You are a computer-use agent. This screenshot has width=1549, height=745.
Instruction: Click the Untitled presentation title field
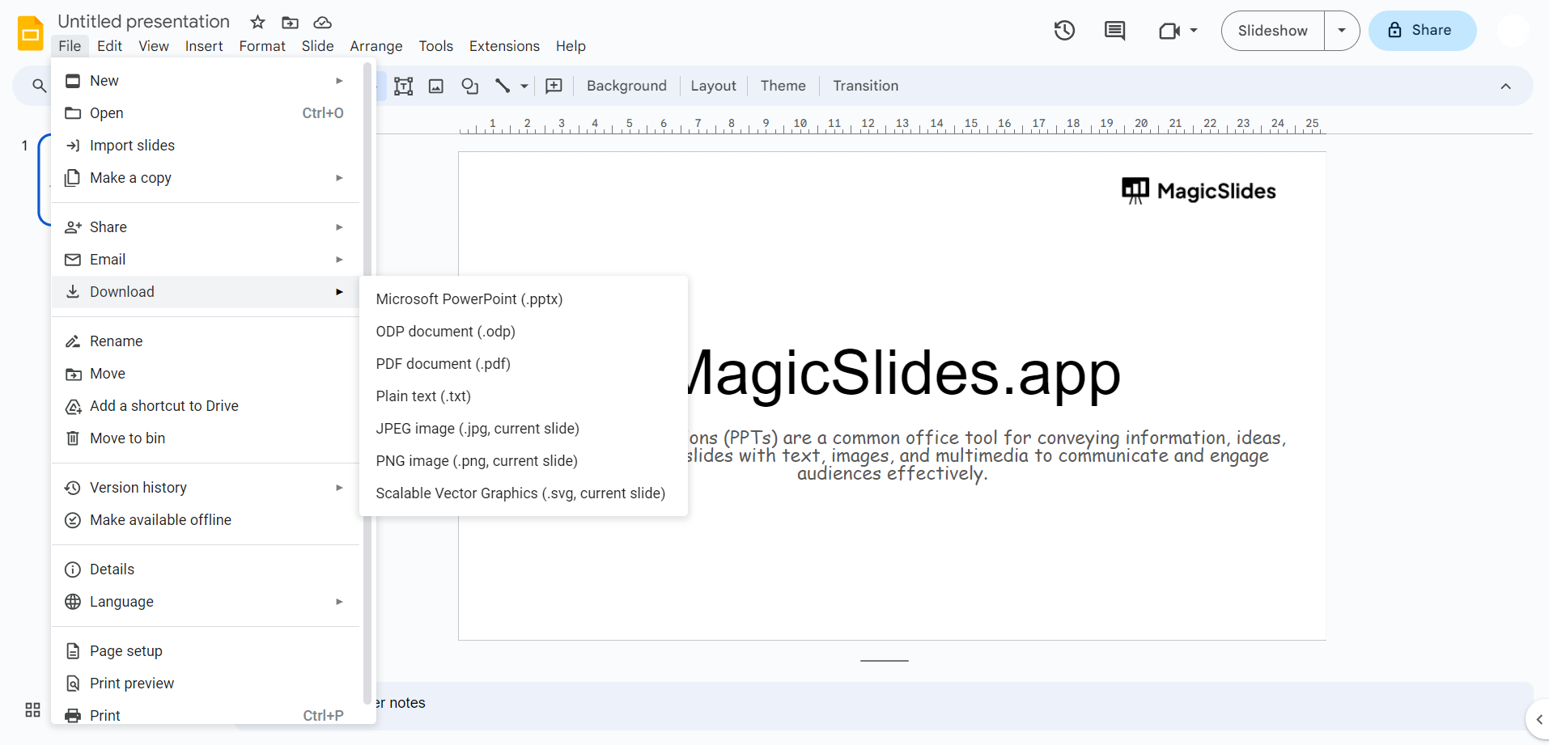(144, 22)
